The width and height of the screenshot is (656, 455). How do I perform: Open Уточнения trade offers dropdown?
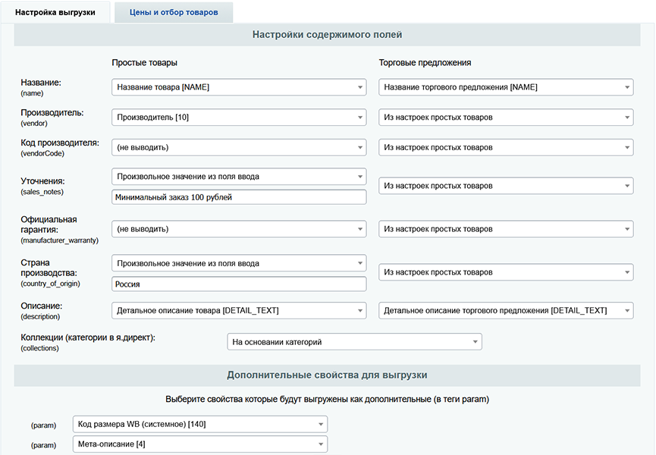(x=506, y=186)
